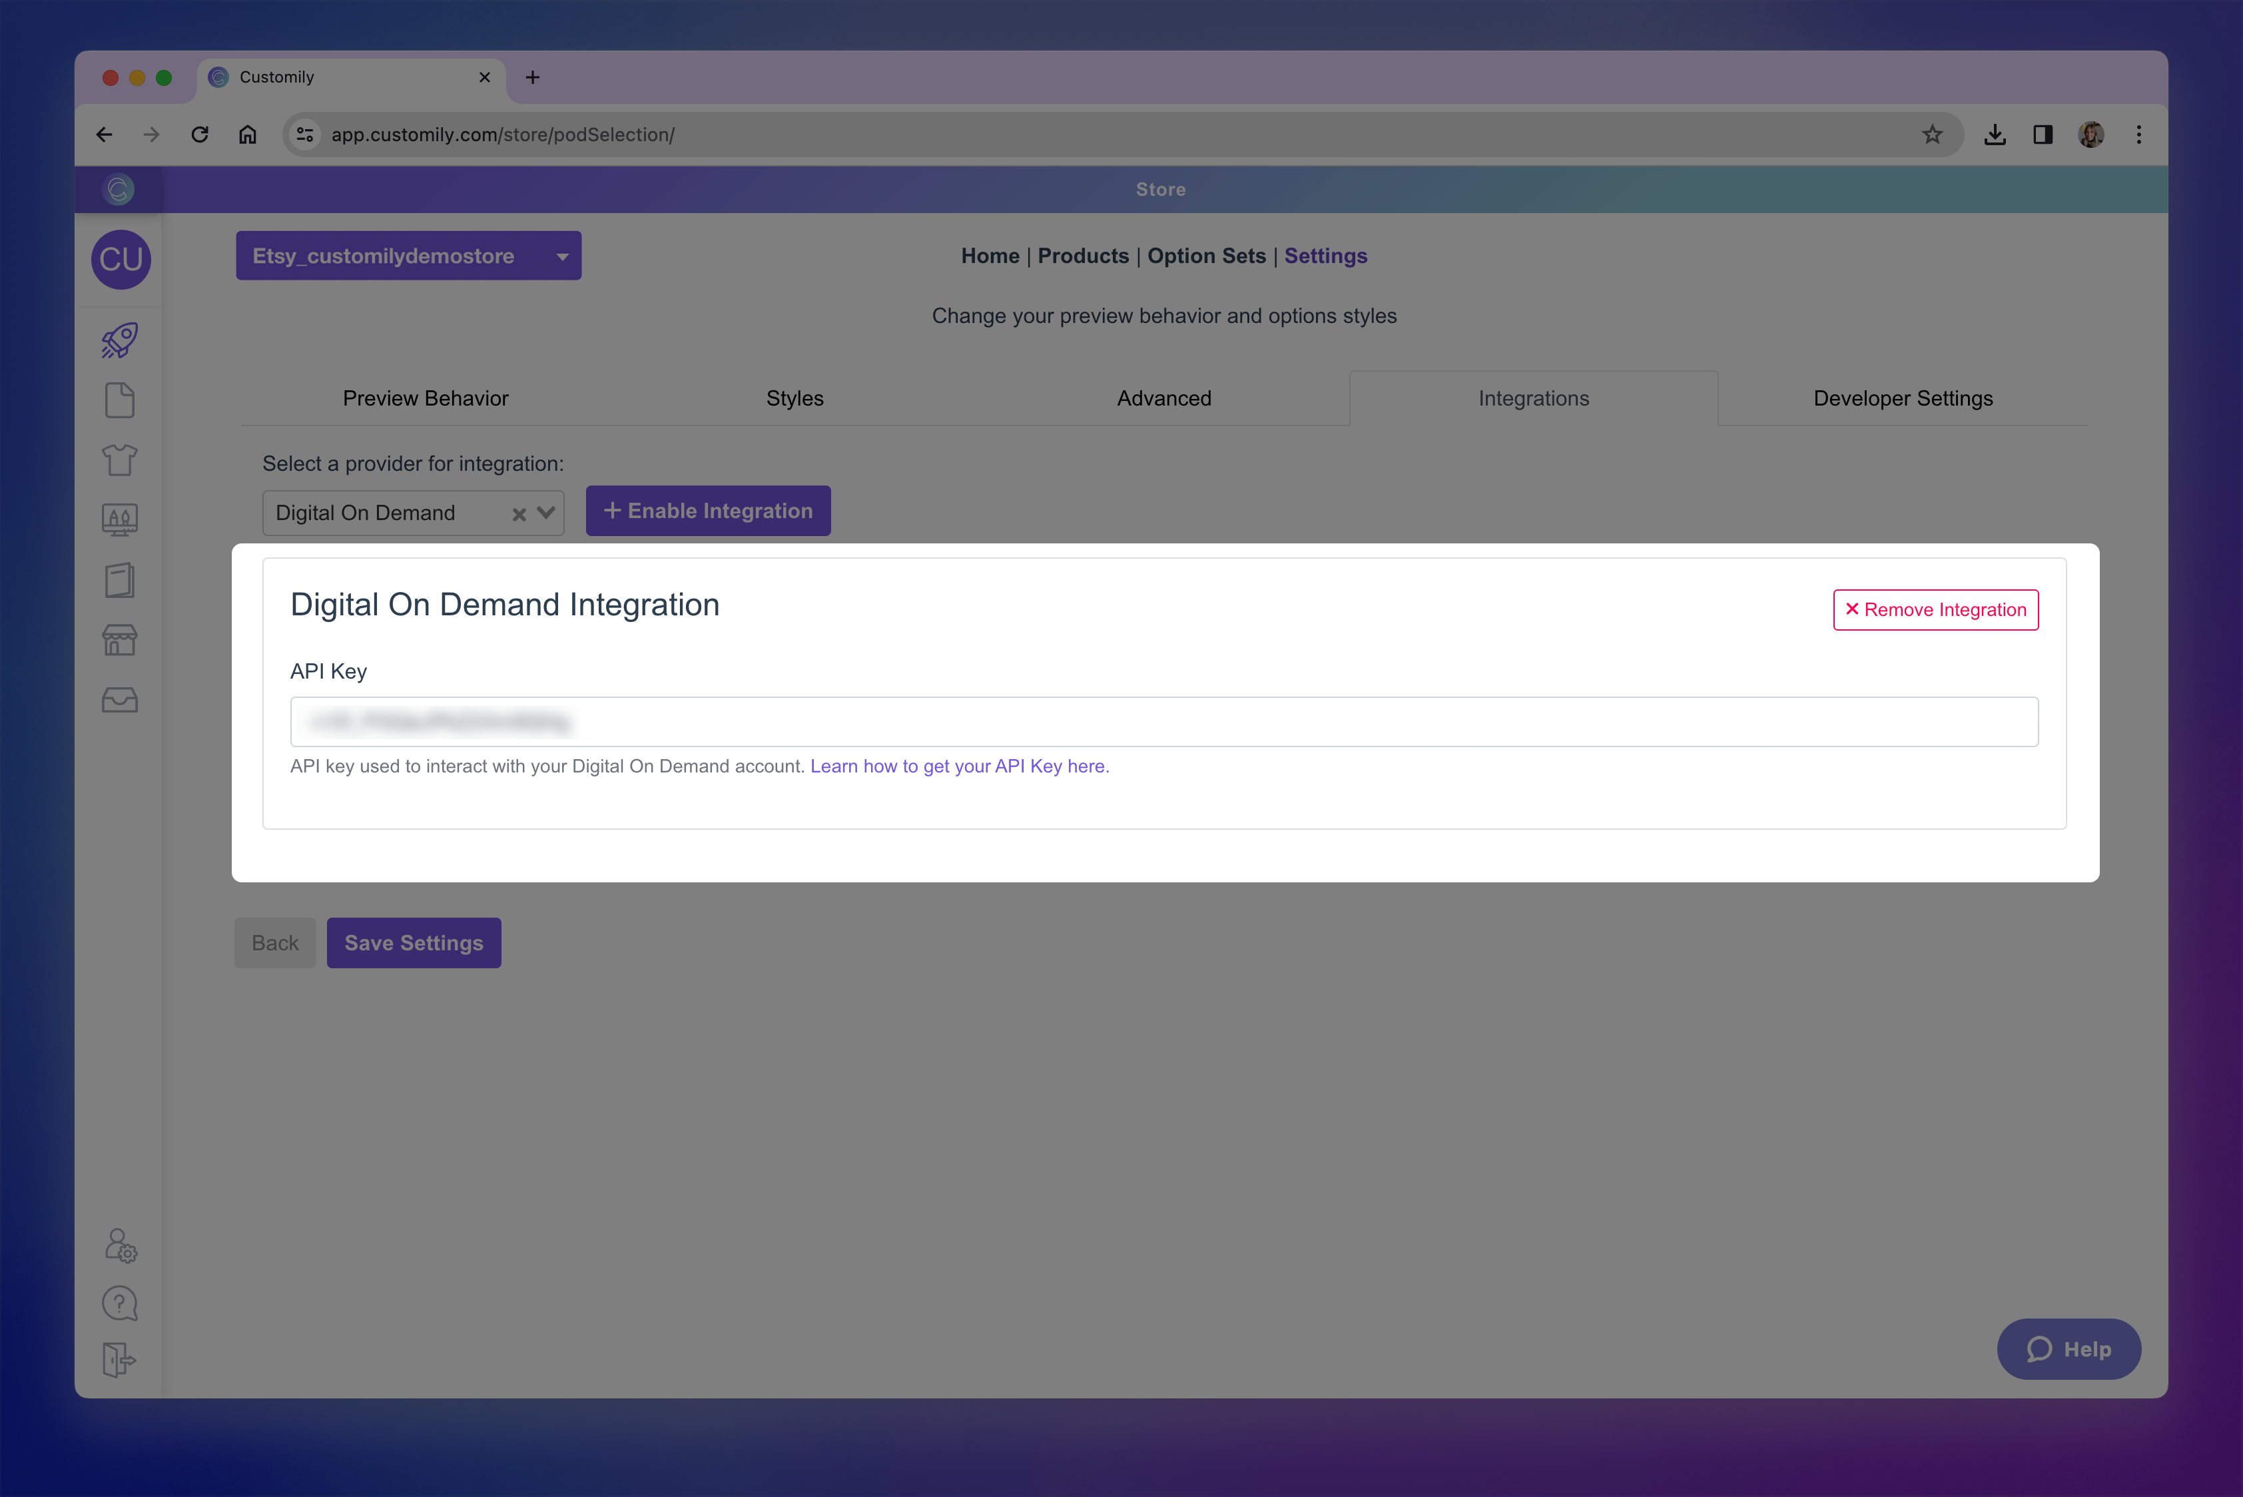Open the T-shirt products icon
The image size is (2243, 1497).
(x=119, y=460)
